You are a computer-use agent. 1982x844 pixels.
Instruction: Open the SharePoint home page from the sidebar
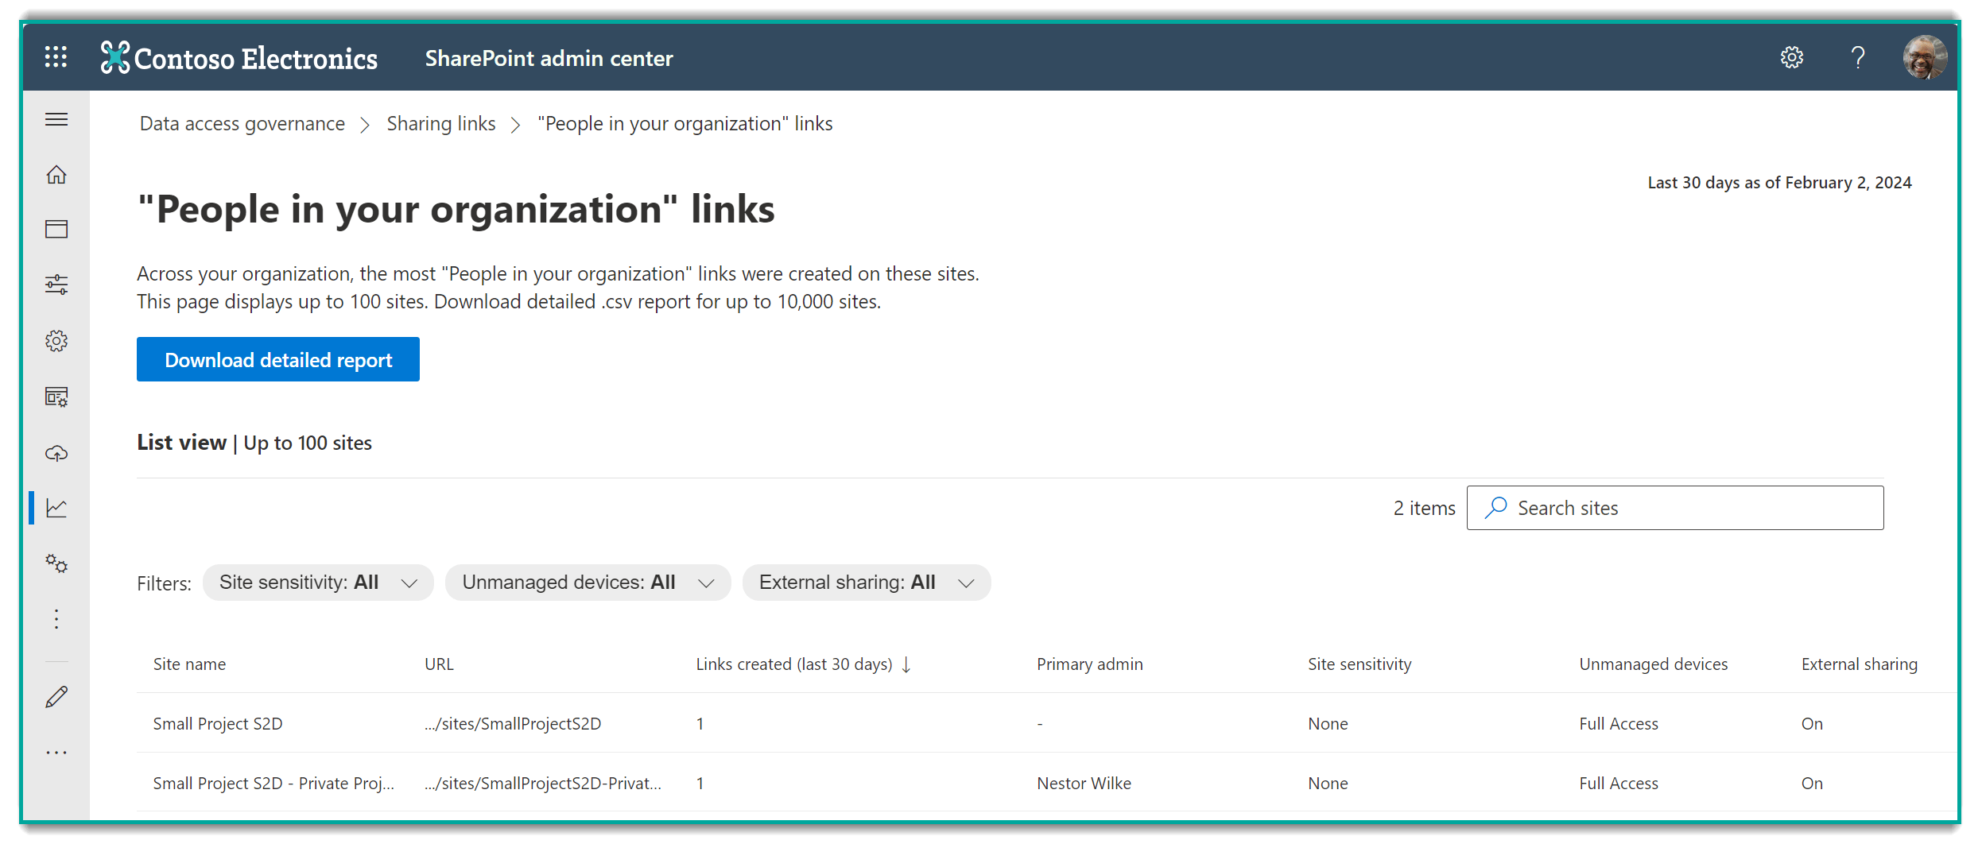tap(56, 175)
